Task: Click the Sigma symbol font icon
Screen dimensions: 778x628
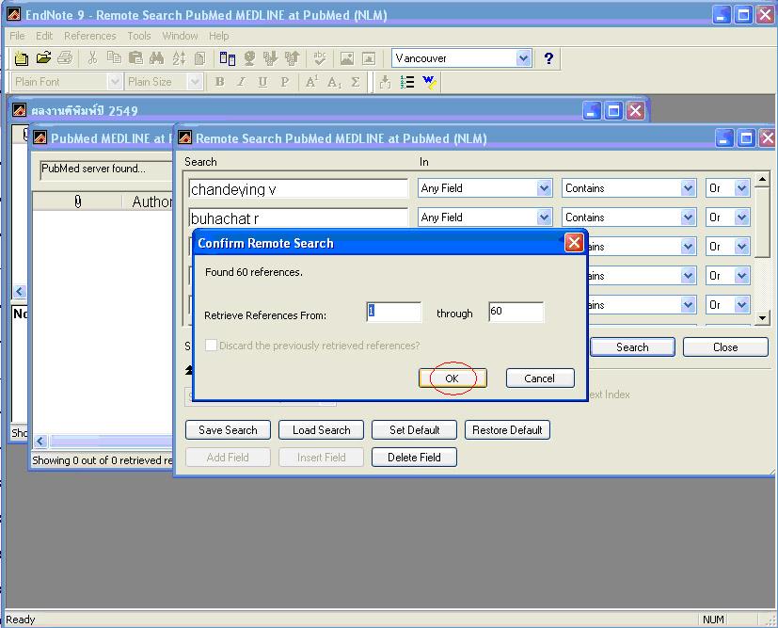Action: click(356, 82)
